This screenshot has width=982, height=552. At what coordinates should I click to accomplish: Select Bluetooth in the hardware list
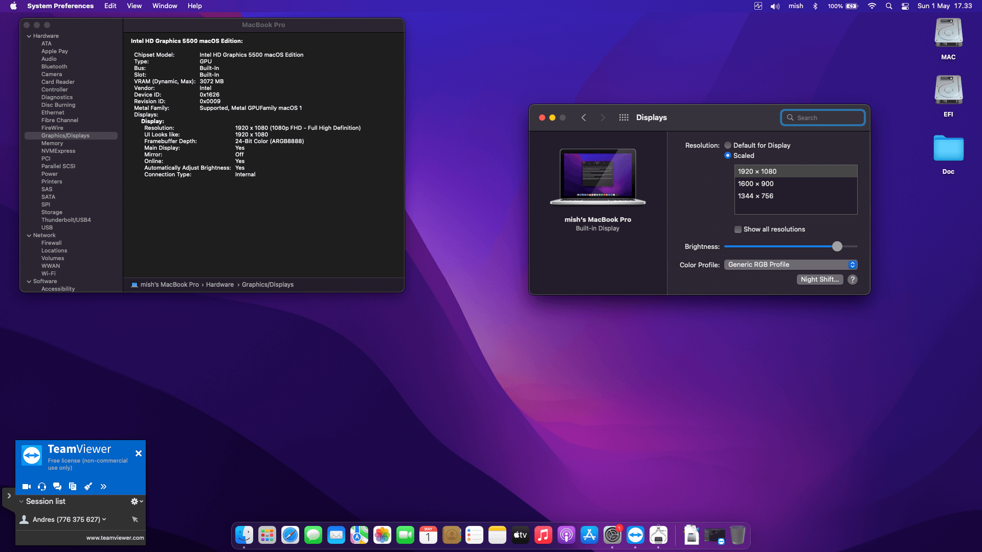[54, 66]
